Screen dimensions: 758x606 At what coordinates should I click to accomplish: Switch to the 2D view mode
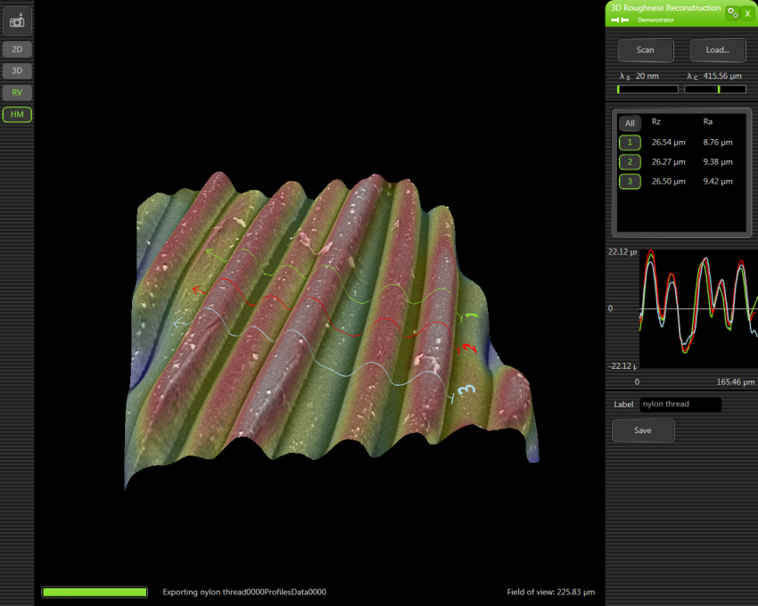(17, 50)
